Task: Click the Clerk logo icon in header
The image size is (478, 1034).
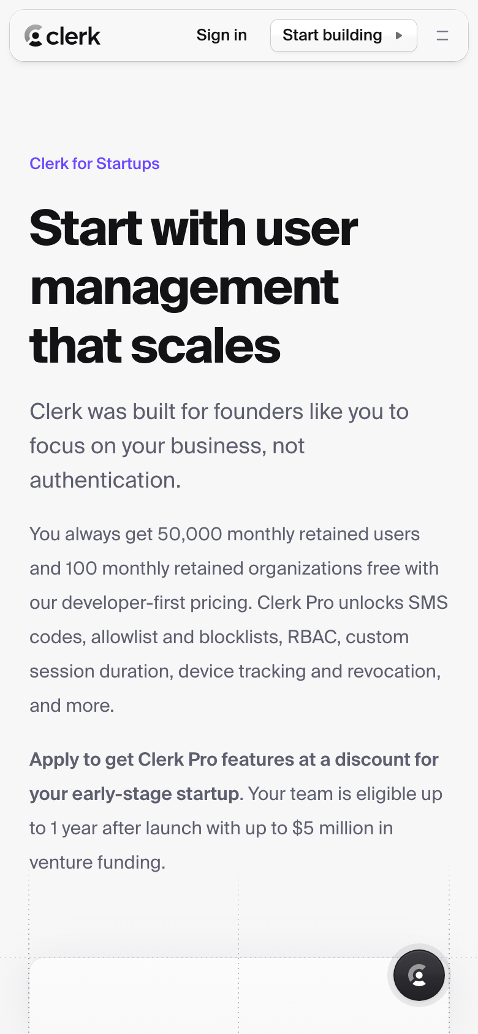Action: (x=33, y=36)
